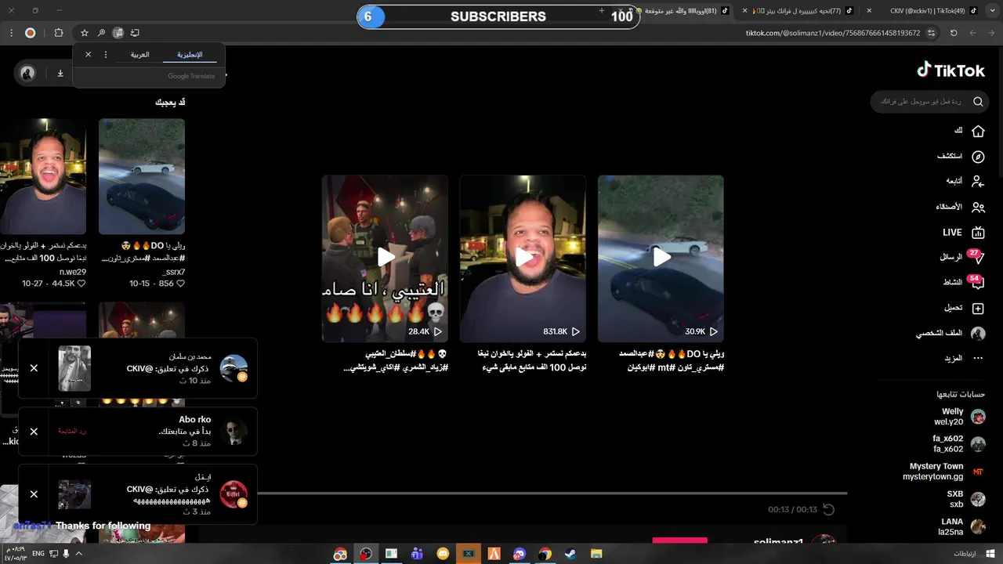This screenshot has height=564, width=1003.
Task: Click the browser profile avatar icon
Action: tap(30, 33)
